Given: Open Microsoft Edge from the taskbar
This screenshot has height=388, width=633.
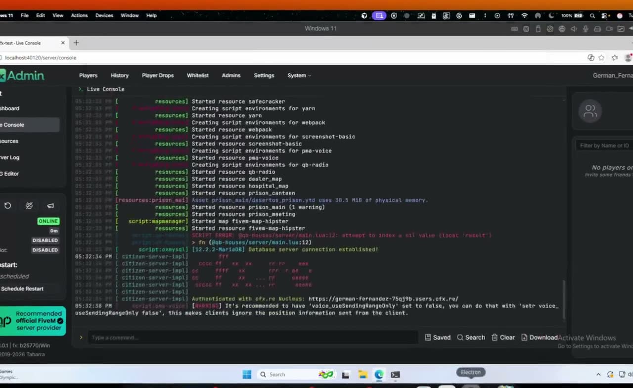Looking at the screenshot, I should click(x=379, y=375).
